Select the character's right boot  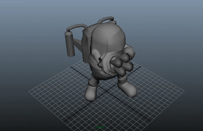pyautogui.click(x=128, y=88)
